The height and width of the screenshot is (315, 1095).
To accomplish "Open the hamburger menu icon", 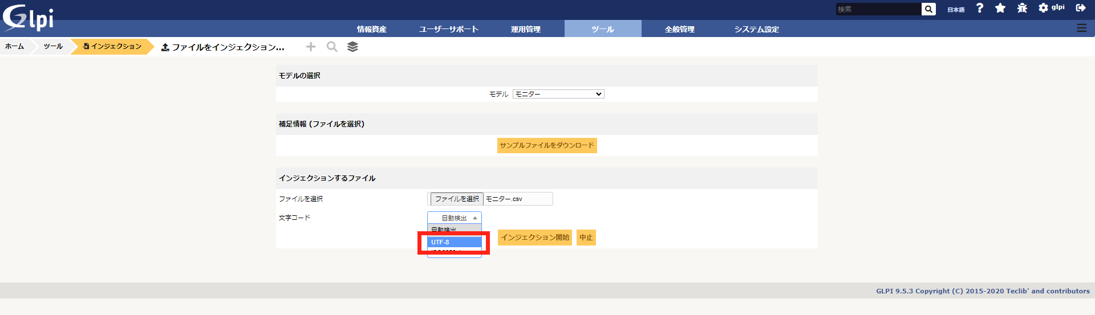I will click(x=1081, y=28).
